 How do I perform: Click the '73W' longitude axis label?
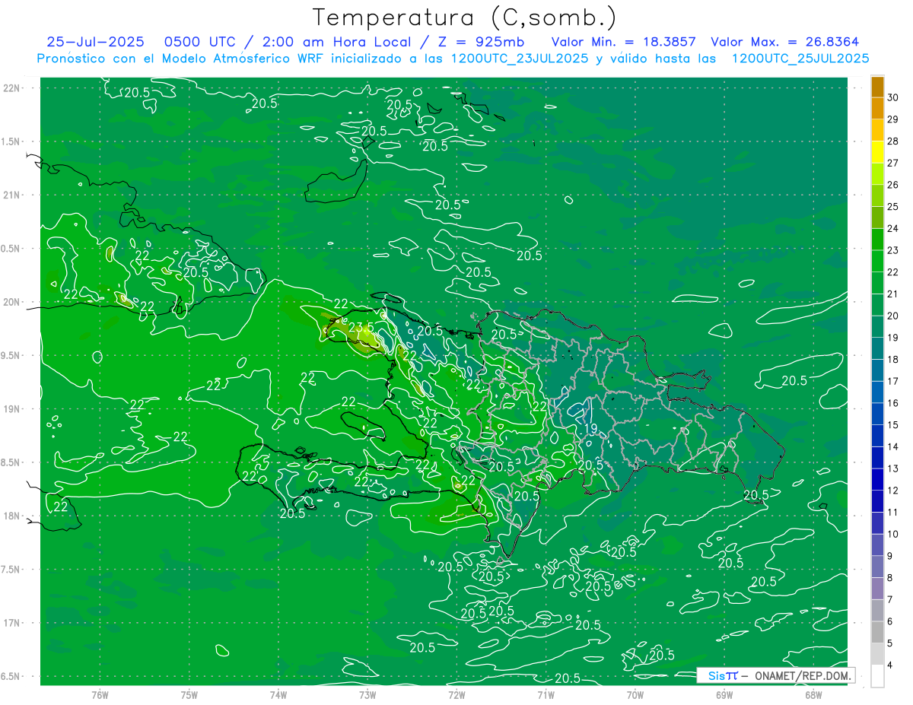(367, 695)
